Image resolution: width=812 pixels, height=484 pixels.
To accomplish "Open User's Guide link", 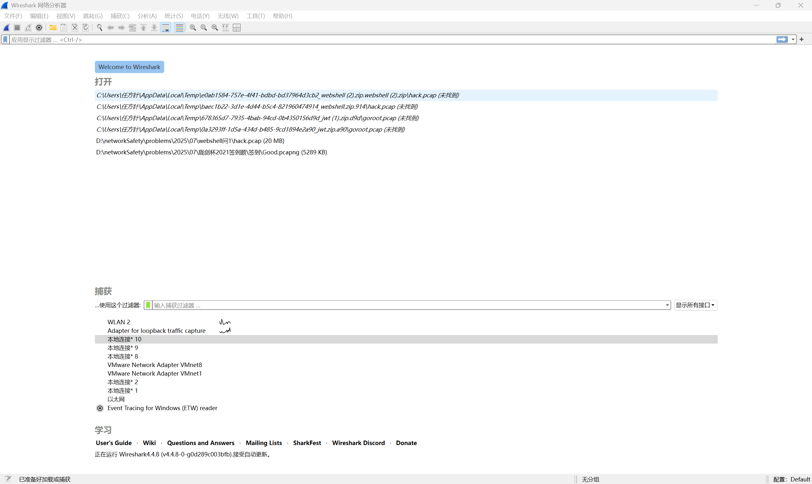I will click(x=114, y=443).
